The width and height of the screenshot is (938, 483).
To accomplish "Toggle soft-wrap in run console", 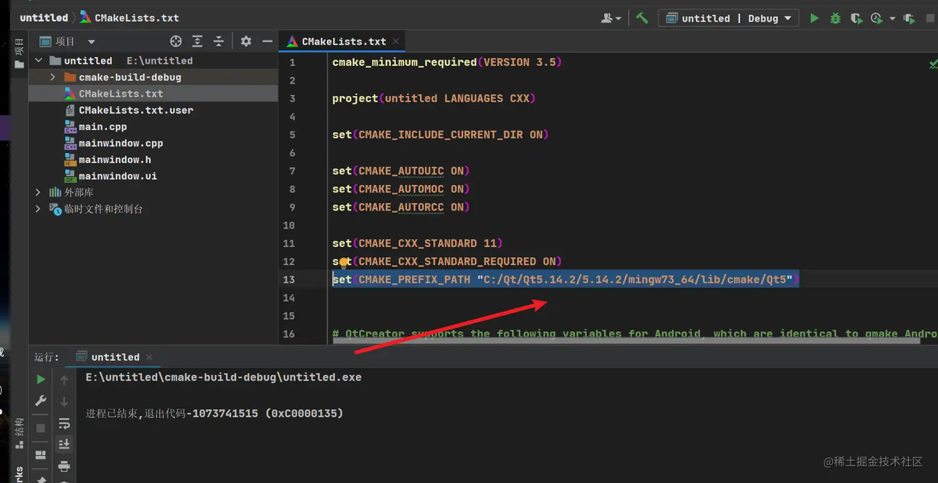I will tap(64, 424).
